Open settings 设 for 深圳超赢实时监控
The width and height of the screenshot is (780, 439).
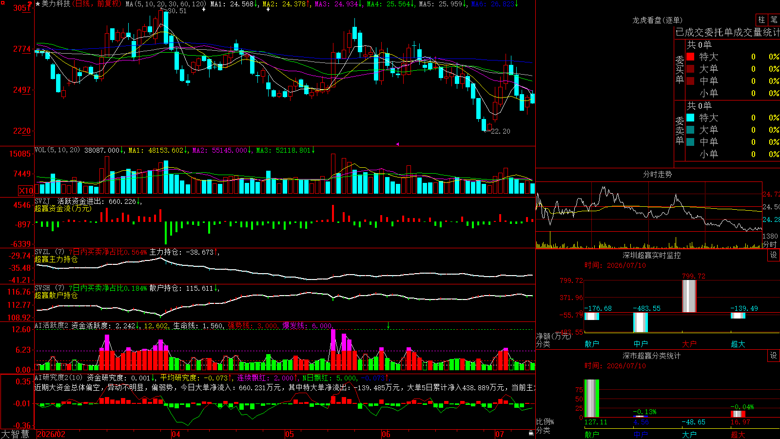coord(774,255)
